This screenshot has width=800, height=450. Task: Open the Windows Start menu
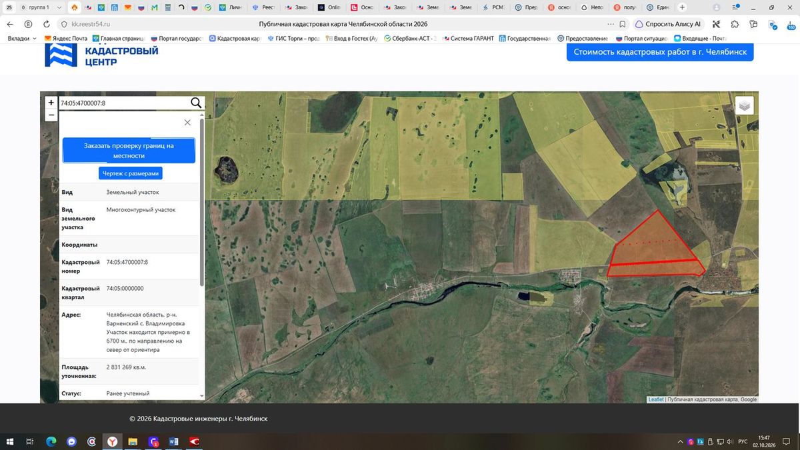(11, 441)
